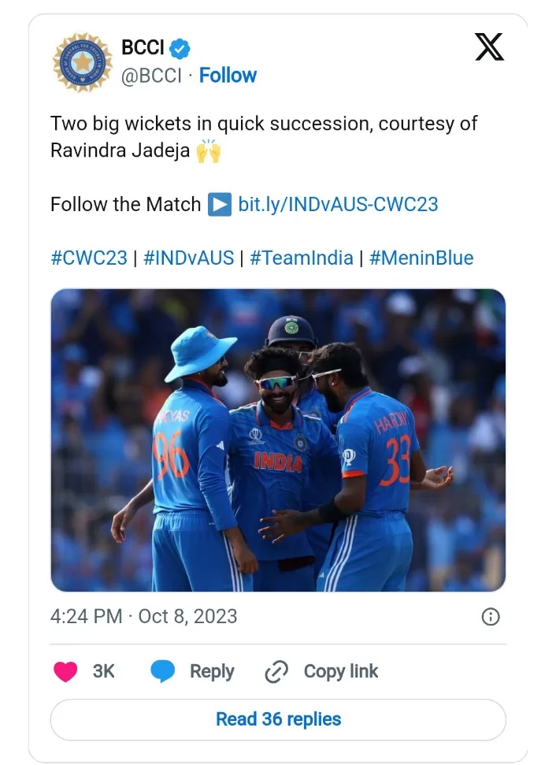
Task: Click the blue verified badge
Action: pyautogui.click(x=180, y=48)
